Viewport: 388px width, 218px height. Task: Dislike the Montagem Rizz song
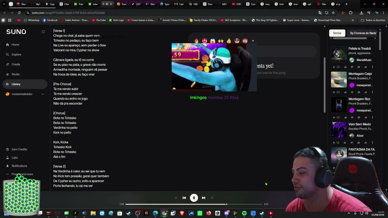point(352,117)
